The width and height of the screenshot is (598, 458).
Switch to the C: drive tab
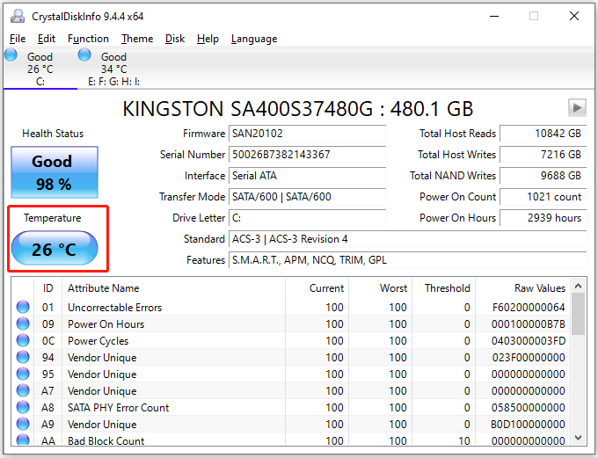40,69
